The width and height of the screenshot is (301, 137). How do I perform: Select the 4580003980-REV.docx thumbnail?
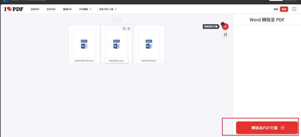(x=84, y=44)
